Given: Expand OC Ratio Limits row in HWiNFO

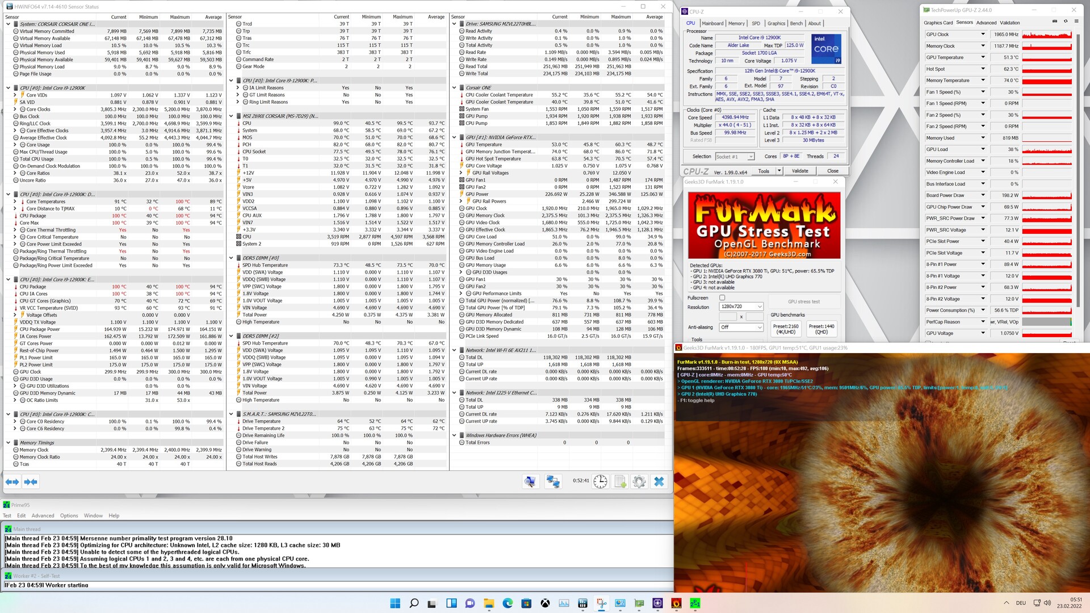Looking at the screenshot, I should pos(15,400).
